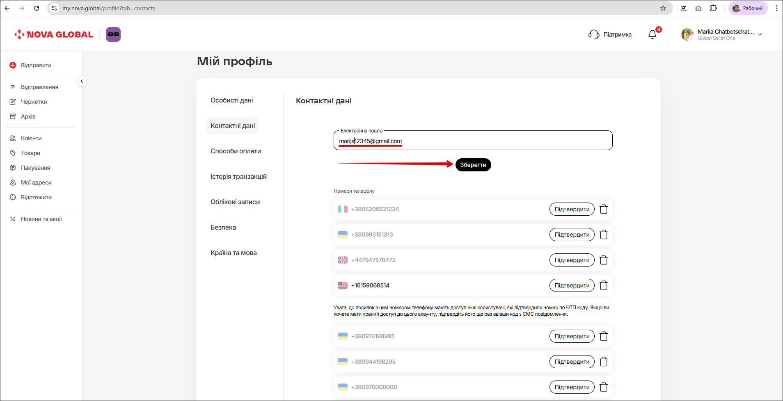Image resolution: width=783 pixels, height=401 pixels.
Task: Click phone number text +16159068514
Action: tap(370, 285)
